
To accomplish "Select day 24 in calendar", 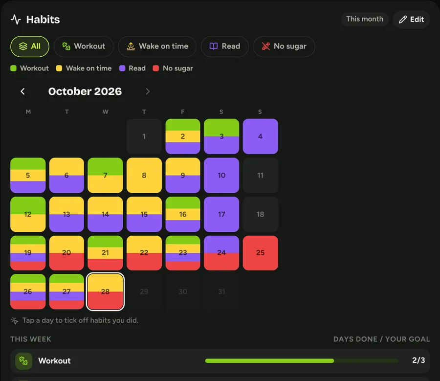I will click(x=221, y=253).
